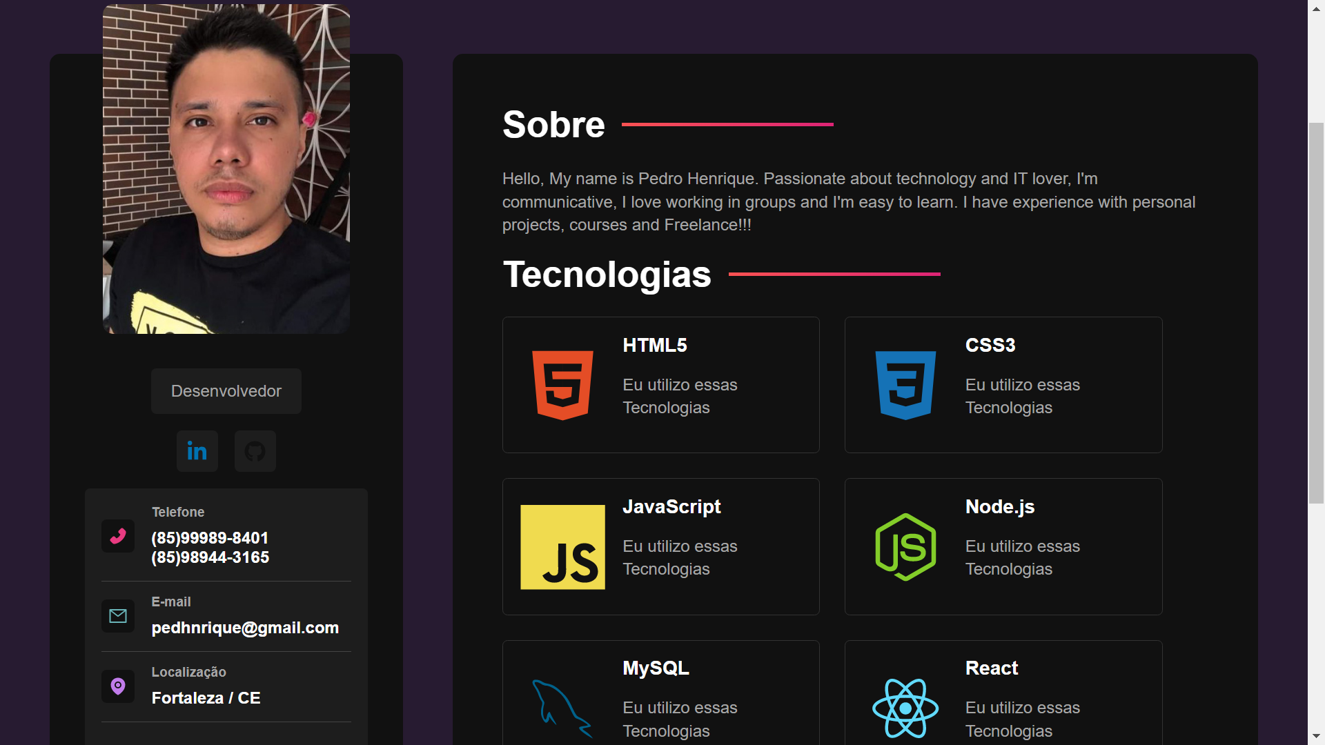Click the pink telephone icon

point(118,536)
